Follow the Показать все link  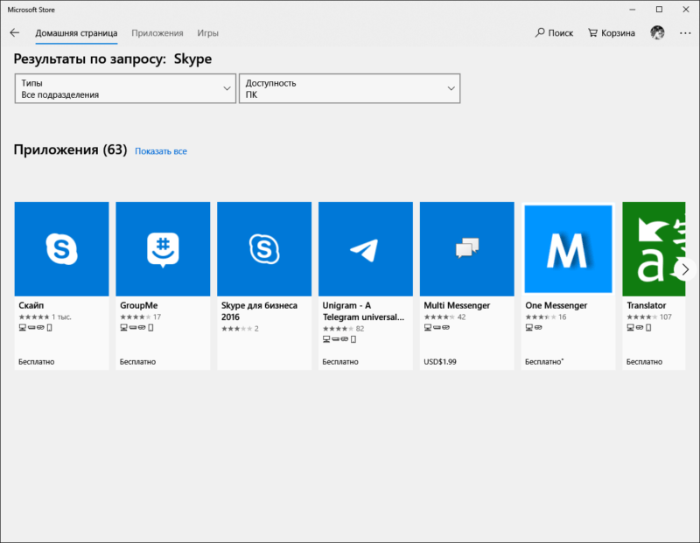tap(161, 151)
